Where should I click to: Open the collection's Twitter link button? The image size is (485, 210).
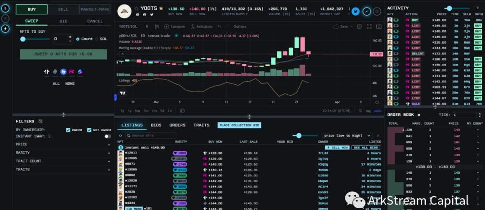coord(356,11)
